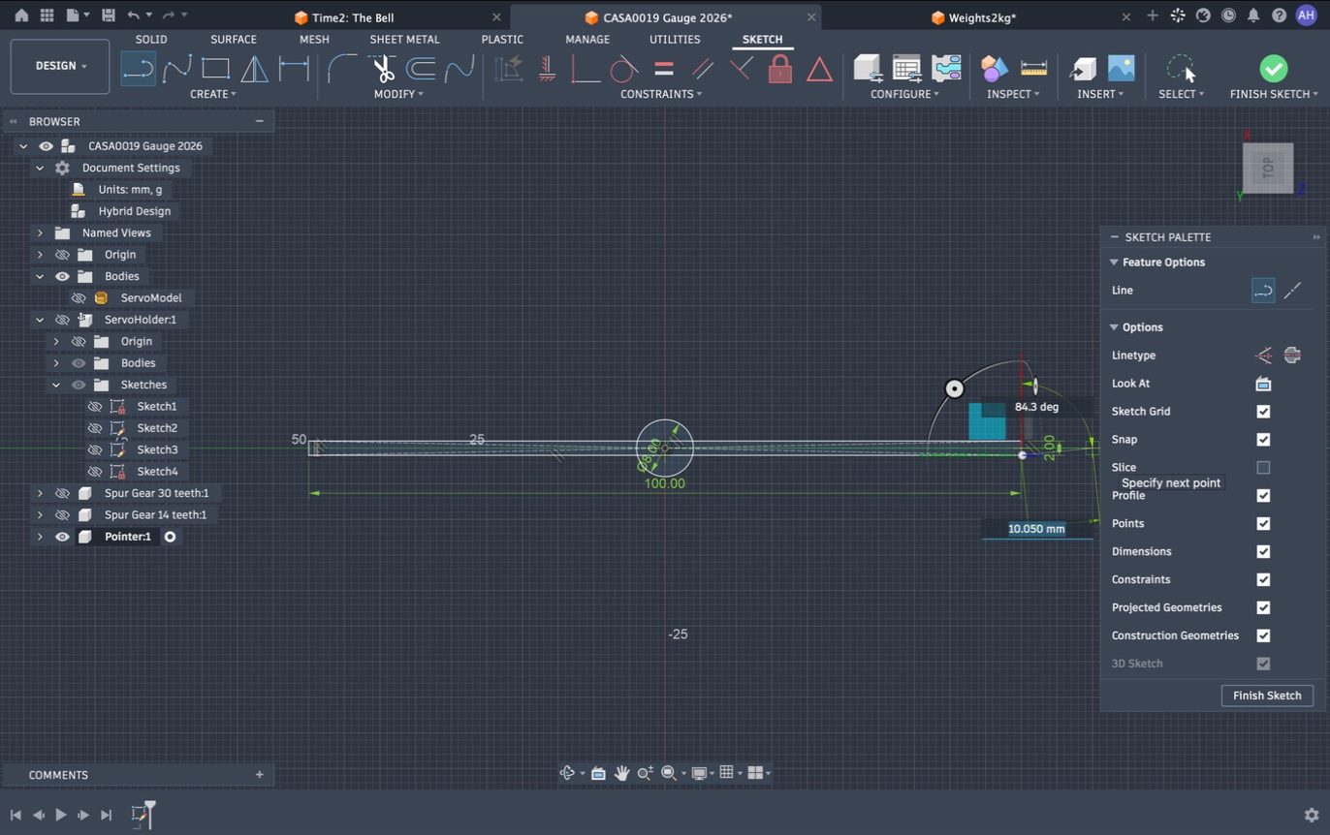The image size is (1330, 835).
Task: Uncheck the Snap option
Action: [1263, 440]
